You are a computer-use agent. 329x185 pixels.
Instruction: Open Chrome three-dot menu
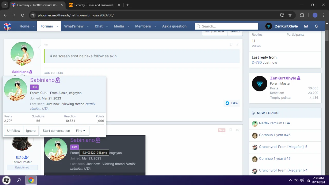[x=323, y=15]
